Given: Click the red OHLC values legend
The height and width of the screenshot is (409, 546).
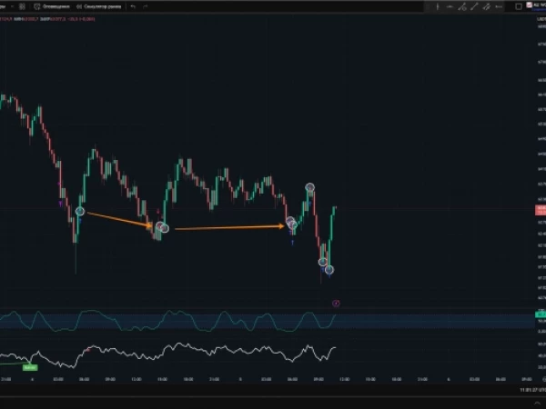Looking at the screenshot, I should (47, 19).
